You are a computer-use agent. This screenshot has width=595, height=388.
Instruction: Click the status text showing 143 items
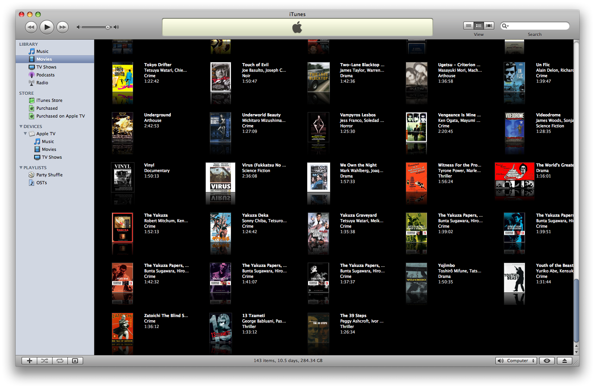click(x=288, y=361)
